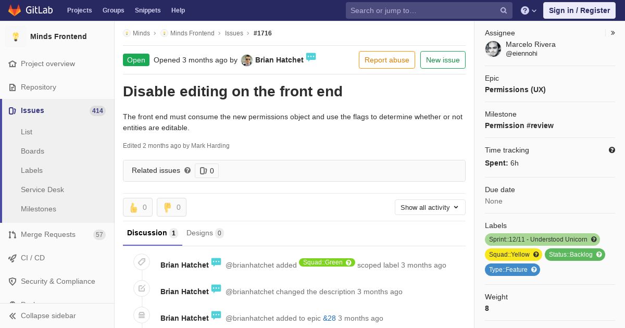Click Sign in / Register button

point(579,10)
